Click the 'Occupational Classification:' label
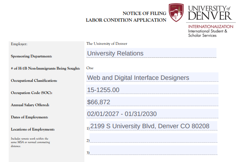Viewport: 237px width, 162px height. (34, 81)
